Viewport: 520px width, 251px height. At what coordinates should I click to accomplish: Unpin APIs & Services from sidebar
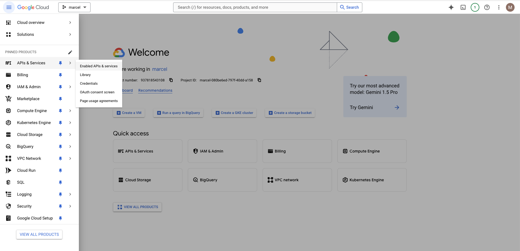[x=60, y=63]
